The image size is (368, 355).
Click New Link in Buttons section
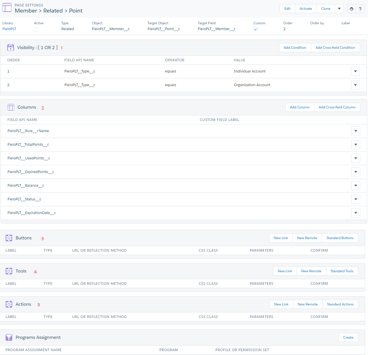click(281, 238)
